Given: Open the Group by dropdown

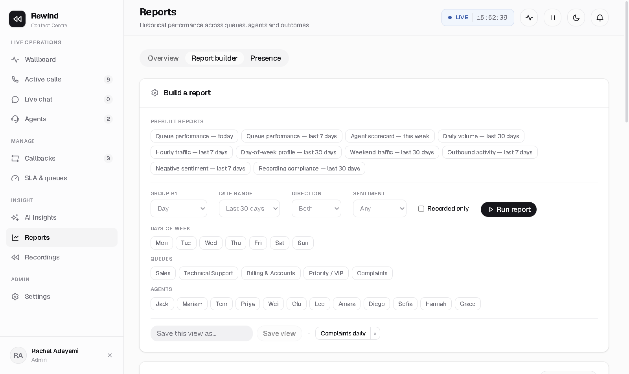Looking at the screenshot, I should (x=179, y=209).
